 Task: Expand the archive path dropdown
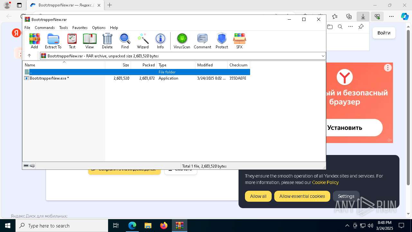(323, 56)
